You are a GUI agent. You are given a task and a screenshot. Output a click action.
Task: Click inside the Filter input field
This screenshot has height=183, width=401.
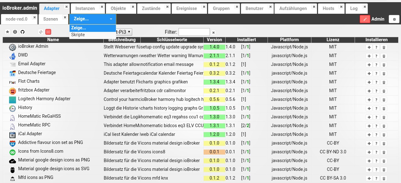point(194,32)
